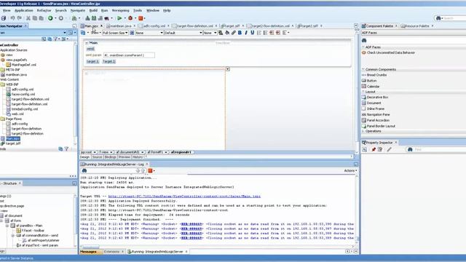Toggle Underline formatting in editor toolbar
The height and width of the screenshot is (262, 466).
253,33
